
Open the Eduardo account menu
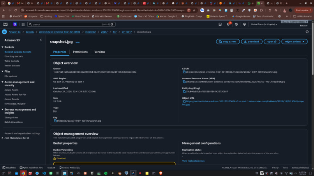294,22
